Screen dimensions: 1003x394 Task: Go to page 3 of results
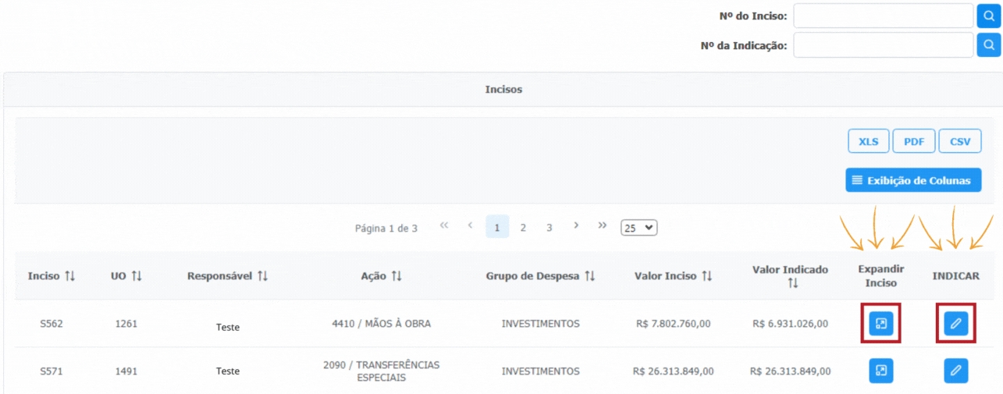click(x=549, y=228)
